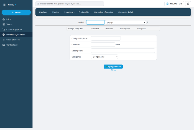Open Inicio in sidebar
Image resolution: width=194 pixels, height=130 pixels.
(16, 19)
